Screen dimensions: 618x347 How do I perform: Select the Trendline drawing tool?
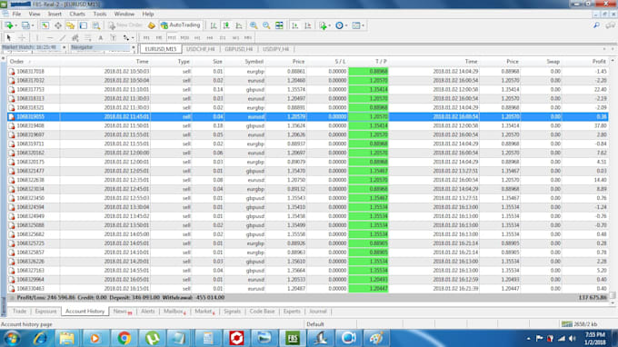63,38
